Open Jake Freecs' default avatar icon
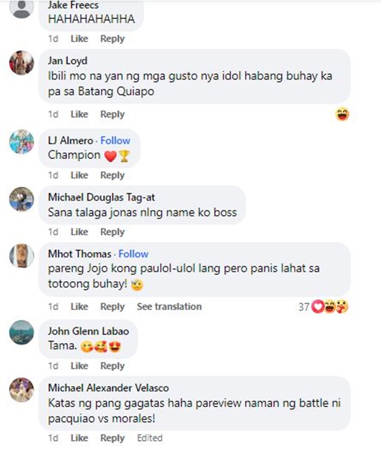 point(21,8)
